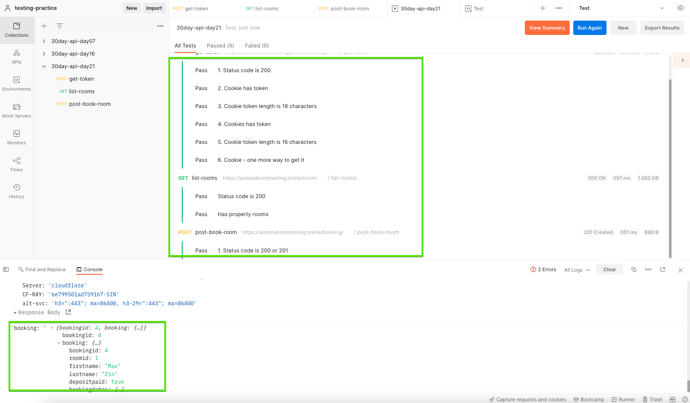
Task: Open the APIs sidebar section
Action: coord(17,57)
